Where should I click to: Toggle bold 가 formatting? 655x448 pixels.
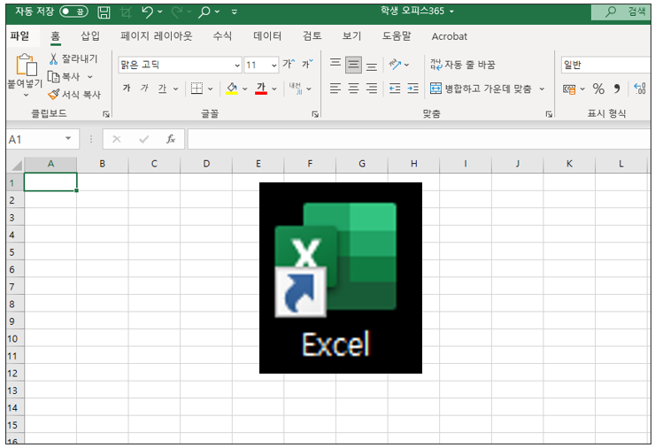coord(127,89)
